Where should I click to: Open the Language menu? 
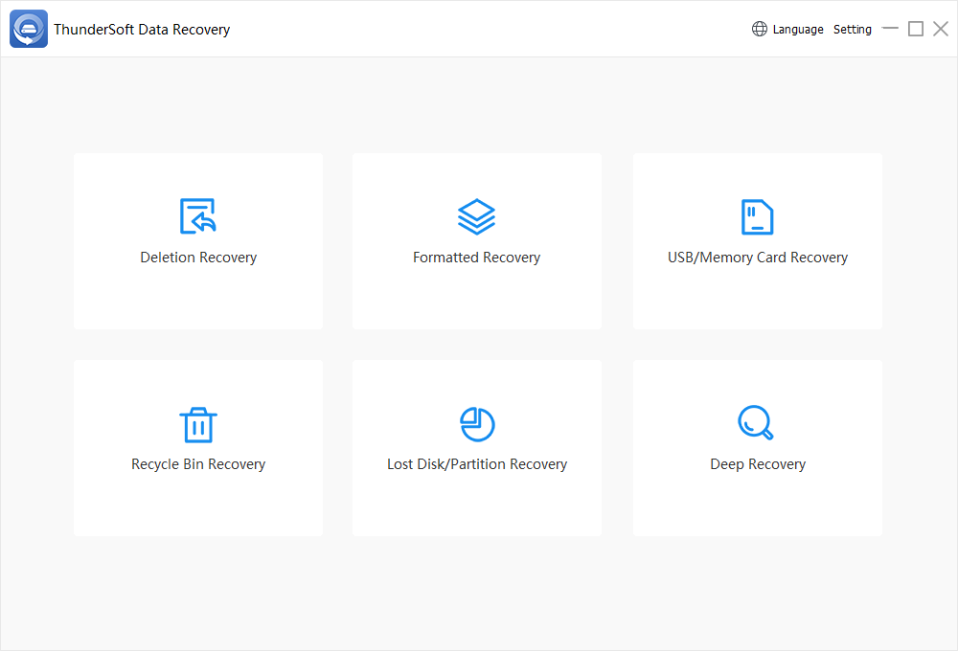click(797, 29)
